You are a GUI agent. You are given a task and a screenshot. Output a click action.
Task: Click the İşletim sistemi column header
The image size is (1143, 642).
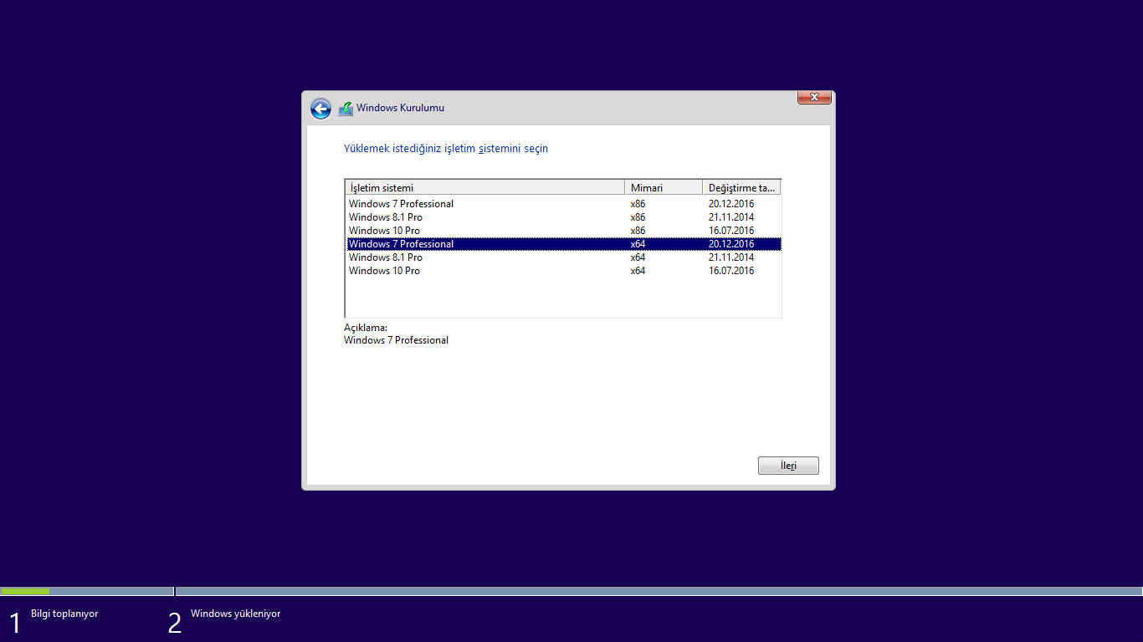pyautogui.click(x=484, y=188)
